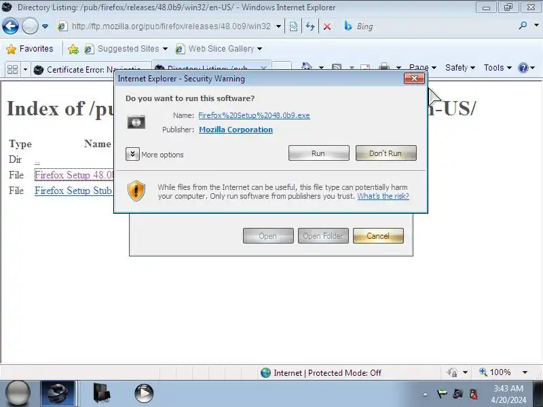The height and width of the screenshot is (407, 543).
Task: Click the blue Help icon
Action: click(x=523, y=68)
